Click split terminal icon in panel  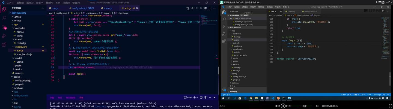(201, 97)
